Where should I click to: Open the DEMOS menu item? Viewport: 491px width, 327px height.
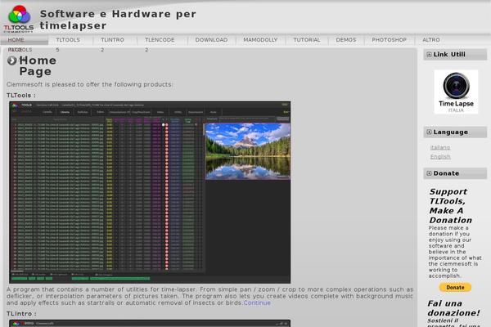[346, 40]
